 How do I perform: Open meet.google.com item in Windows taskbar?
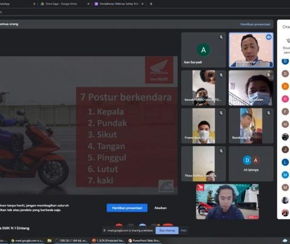(27, 241)
